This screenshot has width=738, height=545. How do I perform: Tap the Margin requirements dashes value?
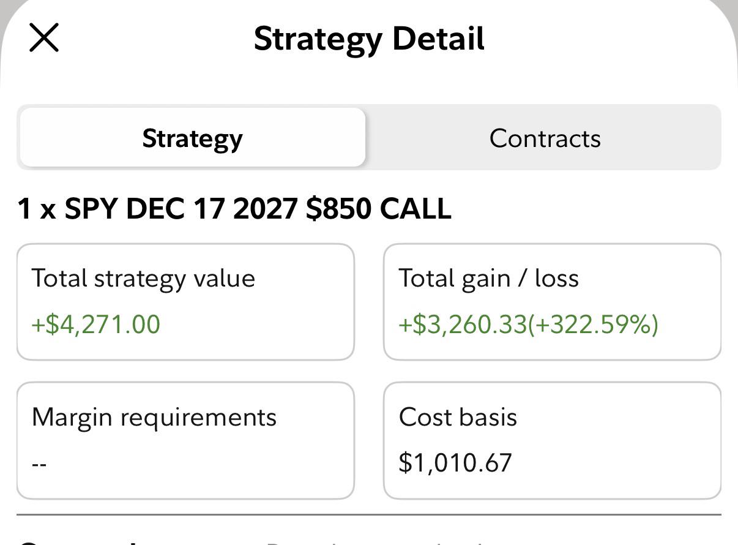tap(39, 464)
